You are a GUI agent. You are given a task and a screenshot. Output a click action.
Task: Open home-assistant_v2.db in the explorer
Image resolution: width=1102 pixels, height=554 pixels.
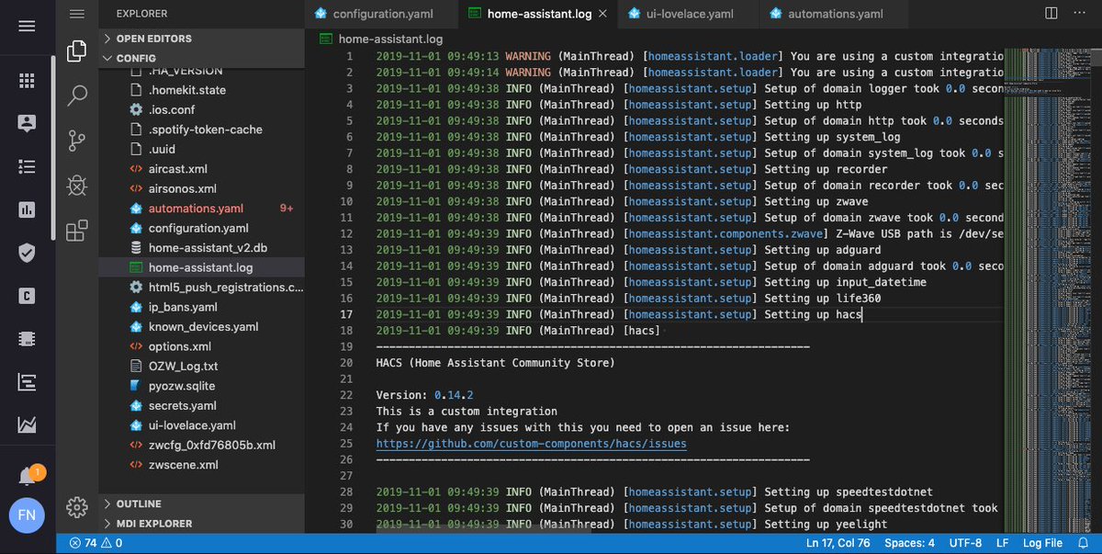[x=202, y=248]
